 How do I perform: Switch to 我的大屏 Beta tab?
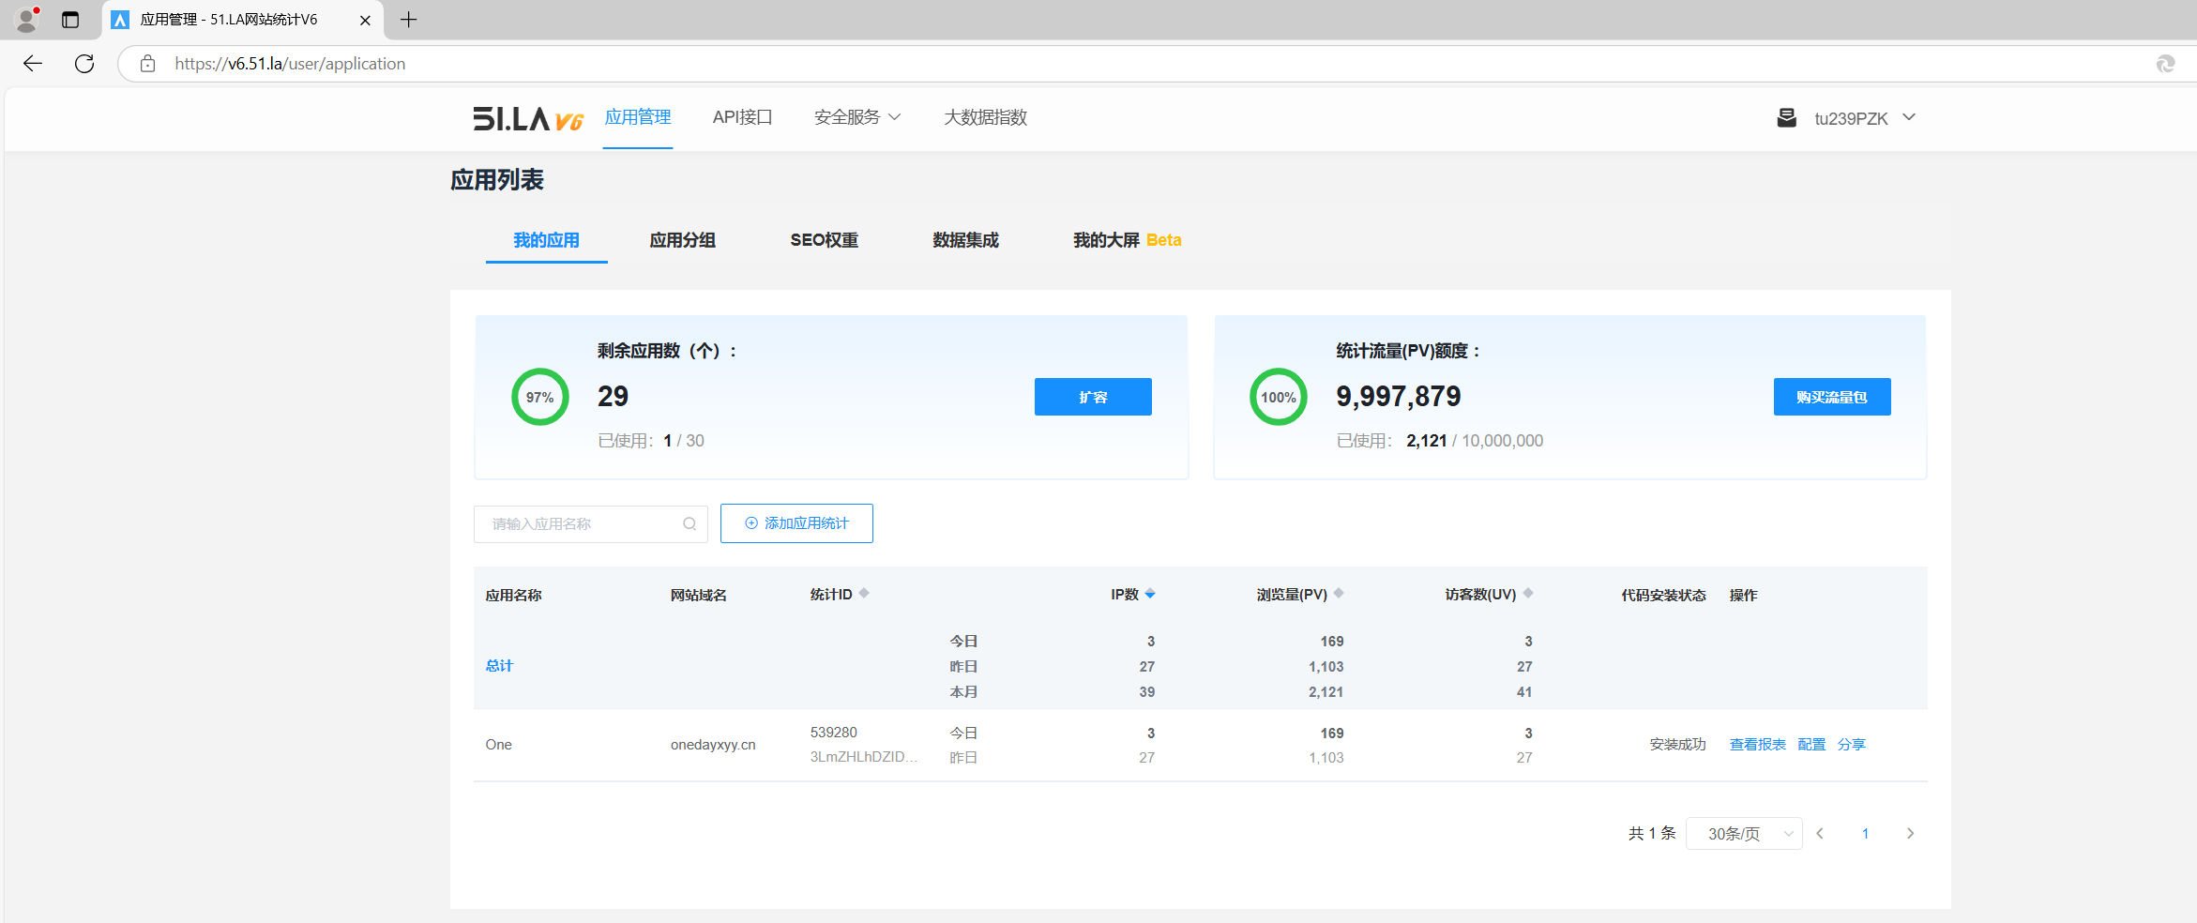[1127, 240]
